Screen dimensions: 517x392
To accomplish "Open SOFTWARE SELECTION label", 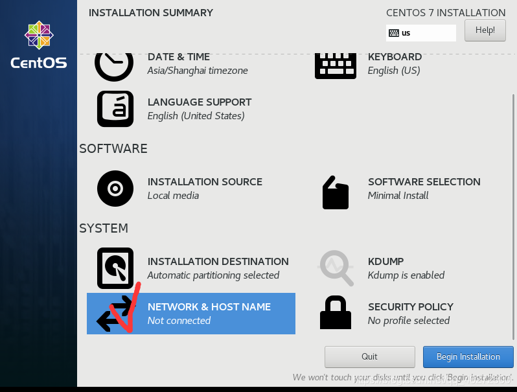I will pos(424,181).
